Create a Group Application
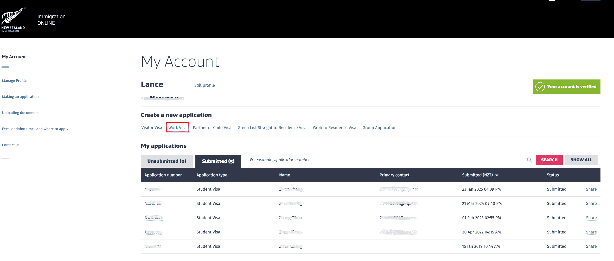 pos(379,128)
